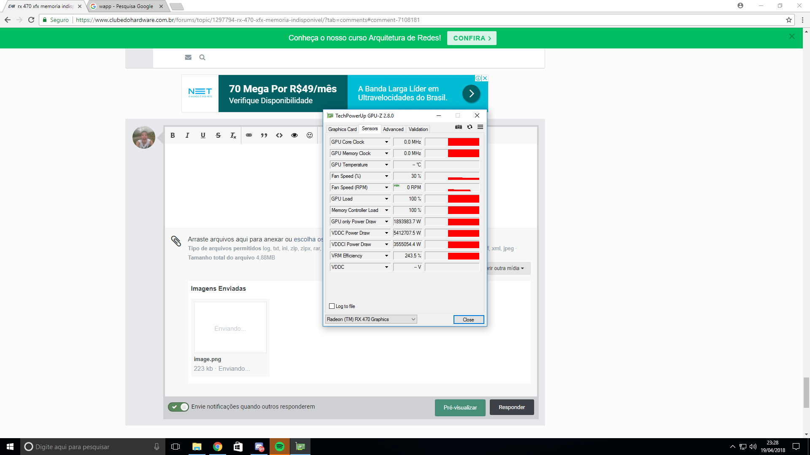Viewport: 810px width, 455px height.
Task: Click the GPU Core Clock red graph
Action: pos(463,142)
